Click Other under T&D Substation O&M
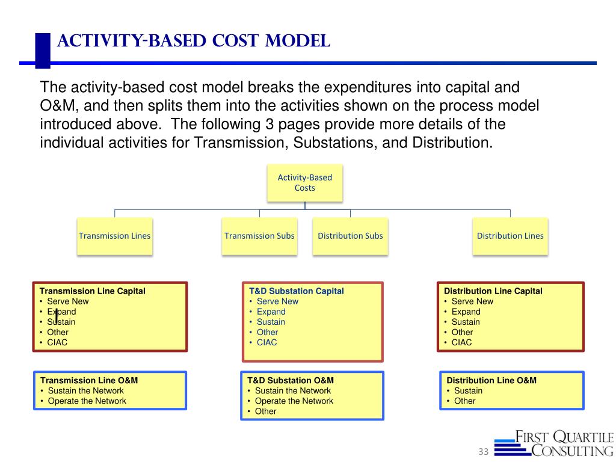Viewport: 616px width, 462px height. [x=265, y=411]
